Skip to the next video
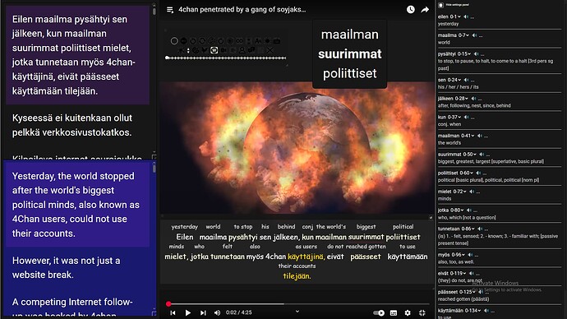This screenshot has height=319, width=567. coord(203,313)
